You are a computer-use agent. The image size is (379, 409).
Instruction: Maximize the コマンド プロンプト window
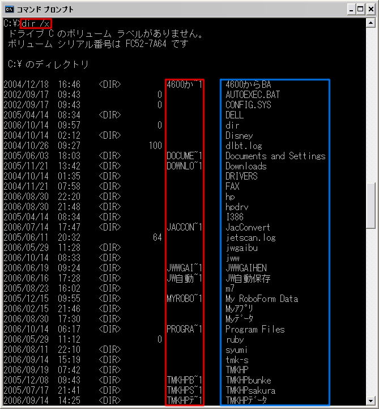coord(360,10)
